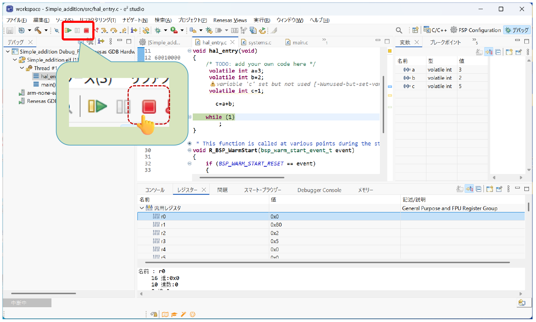Collapse Simple_addition Debug launch node
Viewport: 536px width, 322px height.
8,52
